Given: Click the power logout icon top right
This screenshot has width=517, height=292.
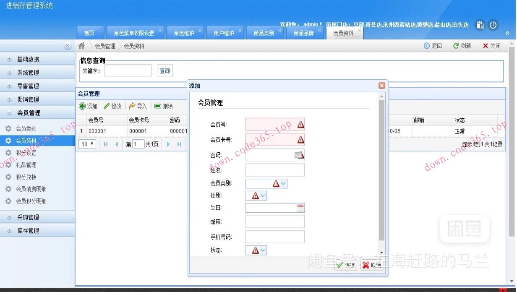Looking at the screenshot, I should [x=493, y=25].
